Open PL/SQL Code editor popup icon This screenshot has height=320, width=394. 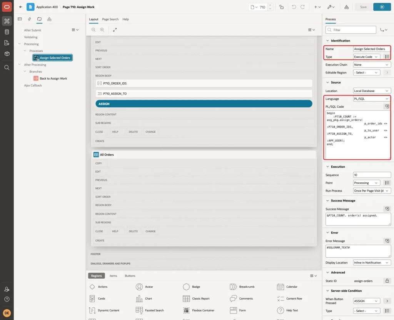tap(387, 107)
